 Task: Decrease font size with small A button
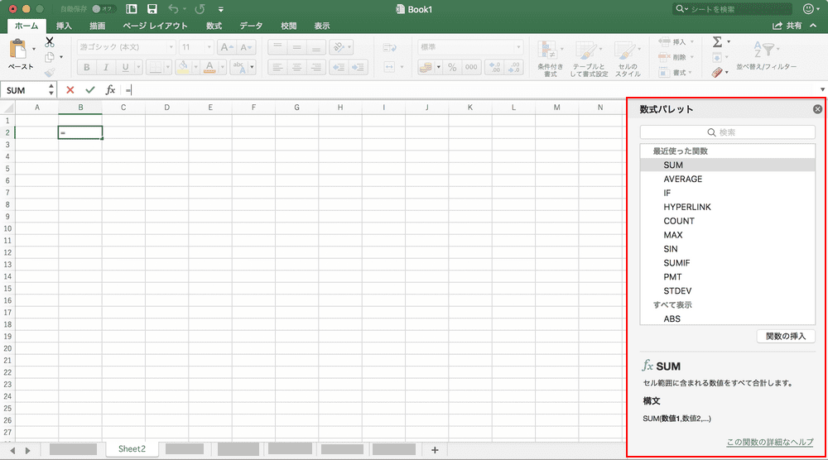pos(246,47)
